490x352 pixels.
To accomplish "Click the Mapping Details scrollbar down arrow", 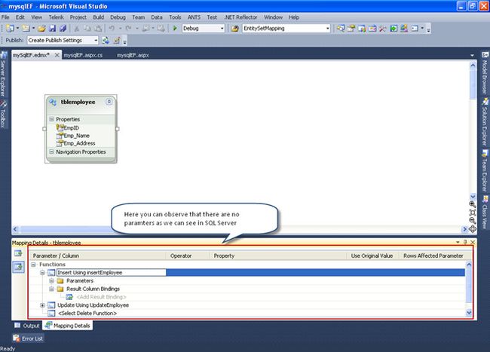I will point(469,313).
